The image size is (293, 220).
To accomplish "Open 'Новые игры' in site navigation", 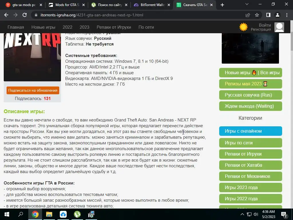I will 43,27.
